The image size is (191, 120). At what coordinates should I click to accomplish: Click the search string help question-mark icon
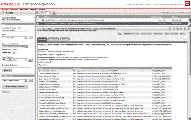click(x=19, y=28)
